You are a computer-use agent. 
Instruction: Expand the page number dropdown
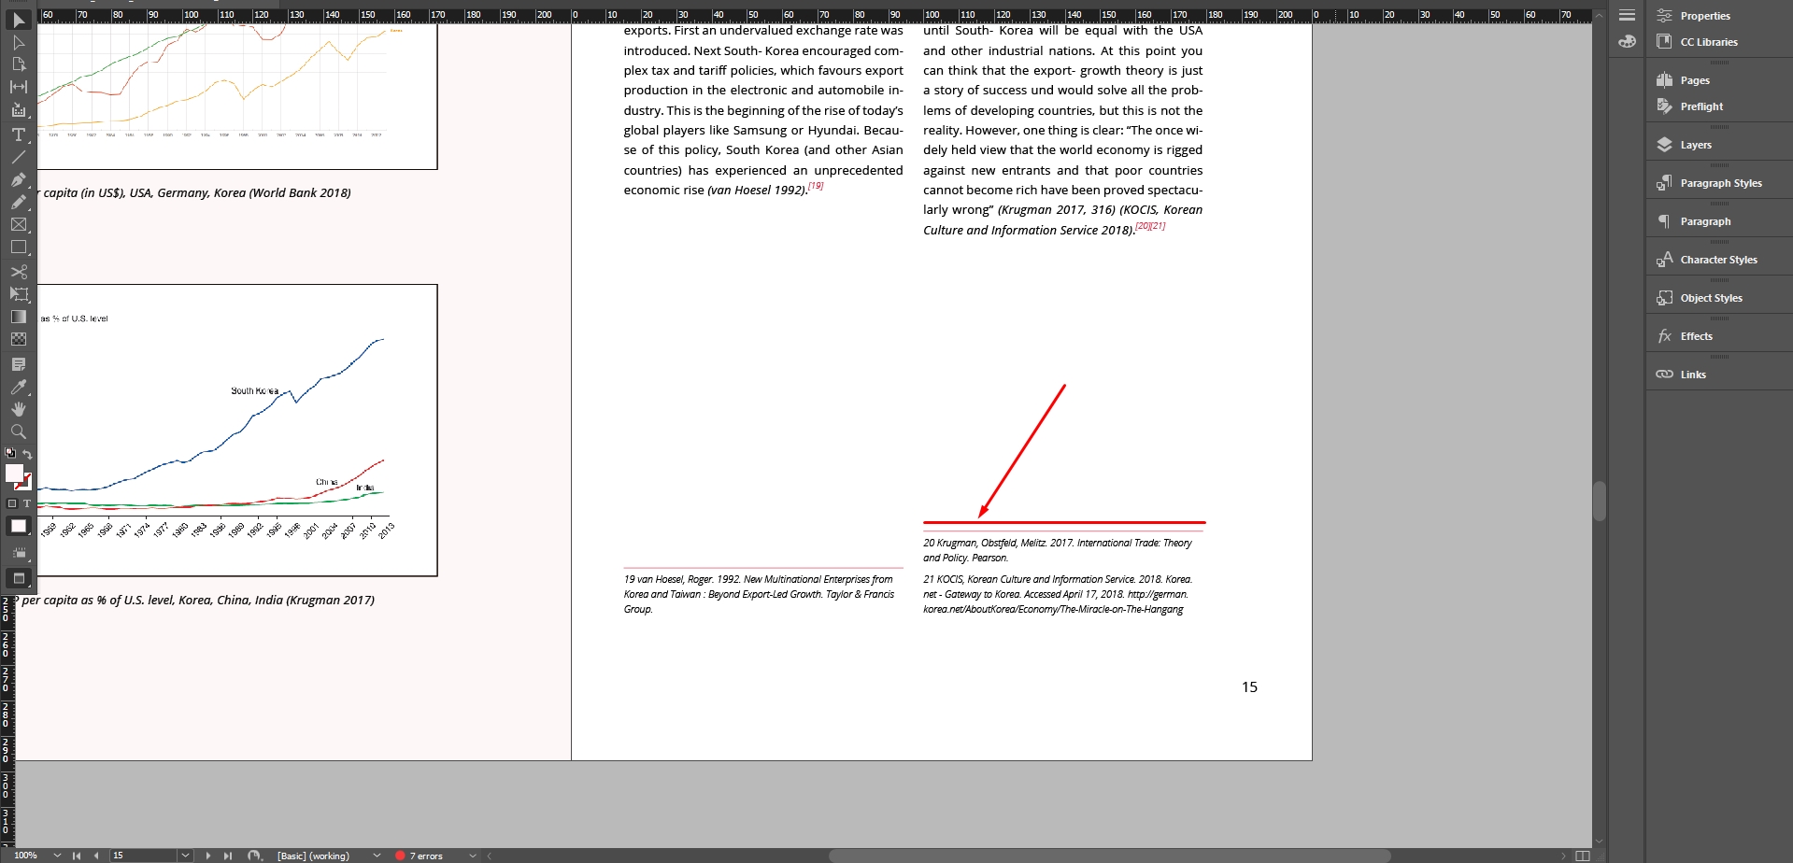point(184,855)
